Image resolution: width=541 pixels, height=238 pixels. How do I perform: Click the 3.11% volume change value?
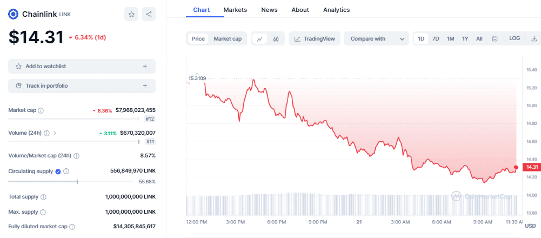[x=108, y=133]
